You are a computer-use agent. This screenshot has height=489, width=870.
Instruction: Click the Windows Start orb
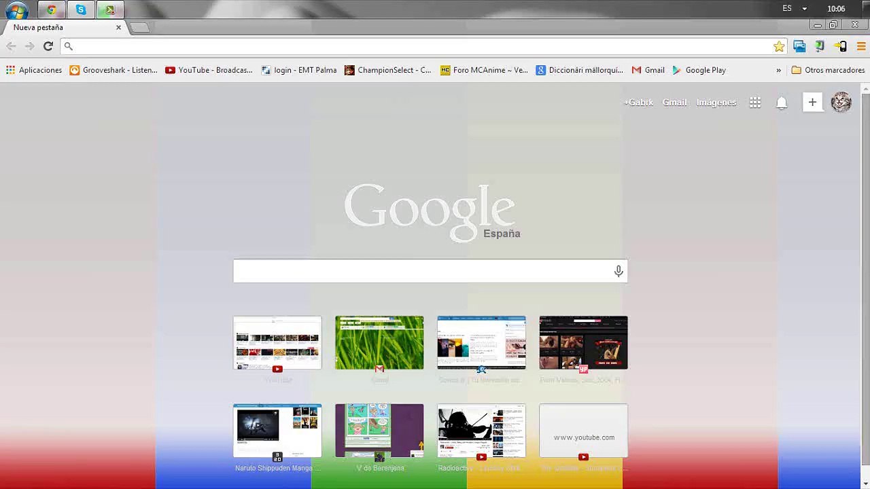tap(16, 10)
